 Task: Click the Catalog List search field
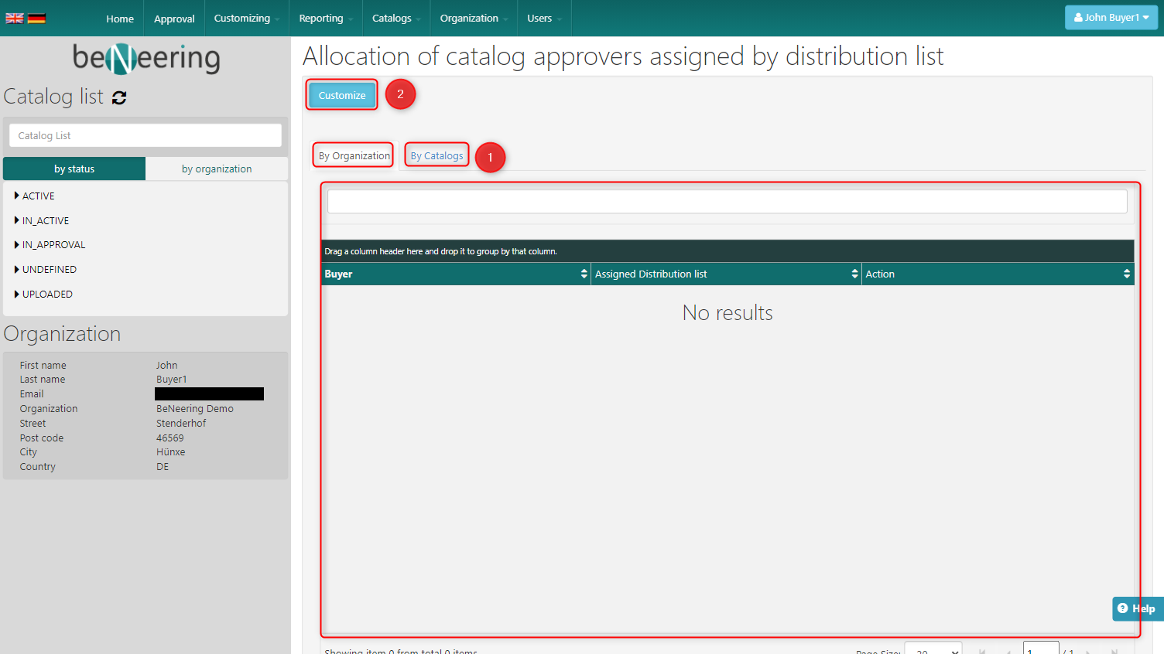click(145, 135)
